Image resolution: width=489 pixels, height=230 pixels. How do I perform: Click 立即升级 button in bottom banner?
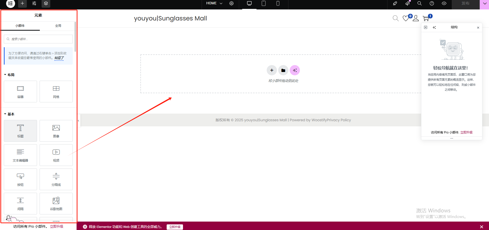tap(175, 227)
